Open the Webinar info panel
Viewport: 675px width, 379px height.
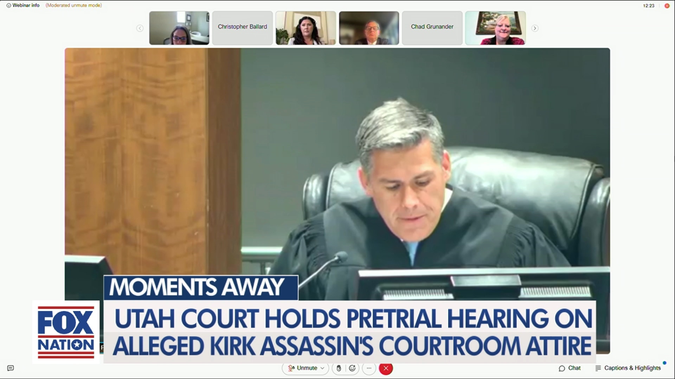click(x=23, y=5)
